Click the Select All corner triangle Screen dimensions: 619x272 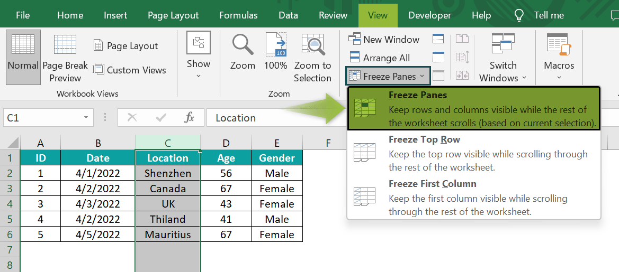coord(13,142)
